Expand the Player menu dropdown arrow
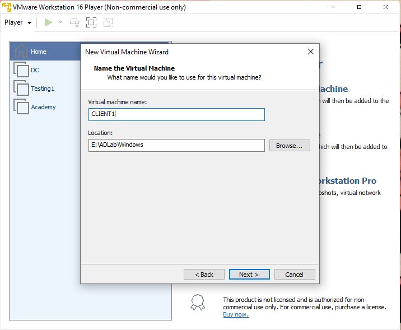The image size is (401, 330). tap(30, 23)
